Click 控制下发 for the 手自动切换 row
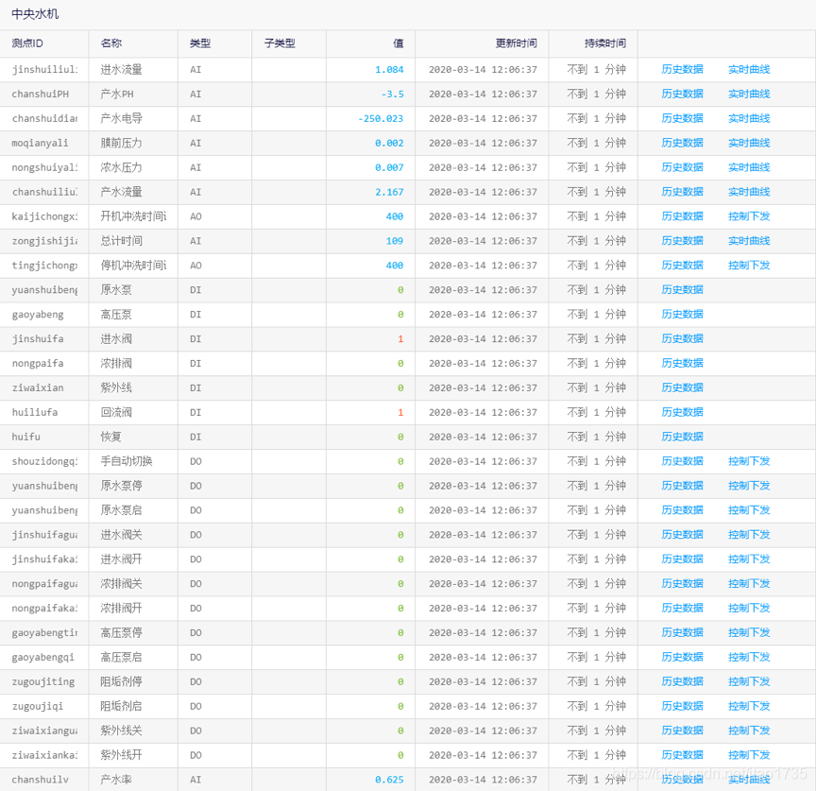 point(749,461)
